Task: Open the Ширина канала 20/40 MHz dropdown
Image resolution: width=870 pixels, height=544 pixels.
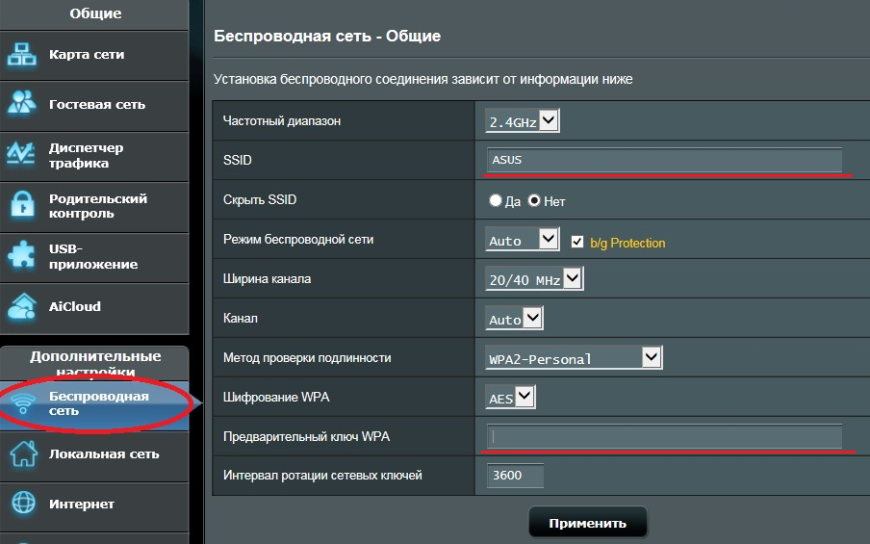Action: [534, 278]
